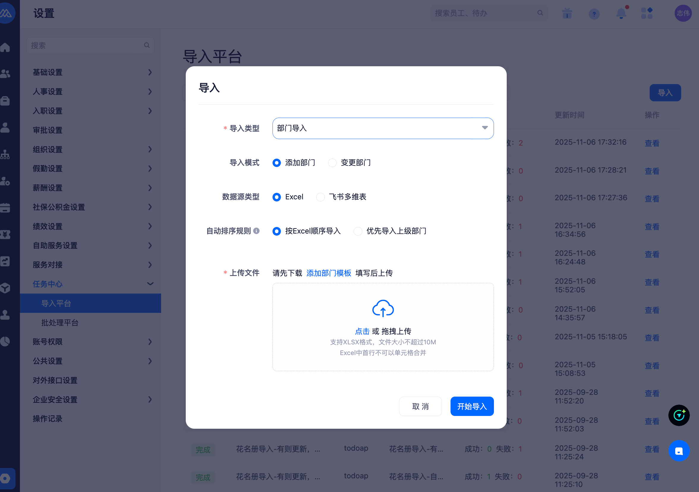Click the 志伟 user avatar
Image resolution: width=699 pixels, height=492 pixels.
683,13
